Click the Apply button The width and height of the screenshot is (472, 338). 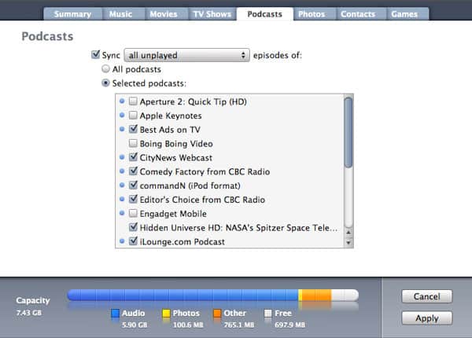click(x=427, y=318)
